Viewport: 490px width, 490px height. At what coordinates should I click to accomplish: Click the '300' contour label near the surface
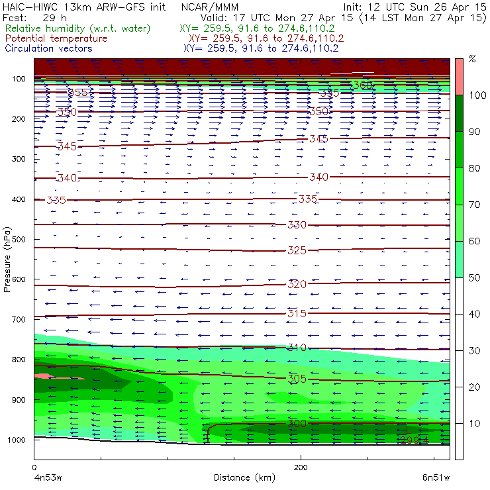297,424
